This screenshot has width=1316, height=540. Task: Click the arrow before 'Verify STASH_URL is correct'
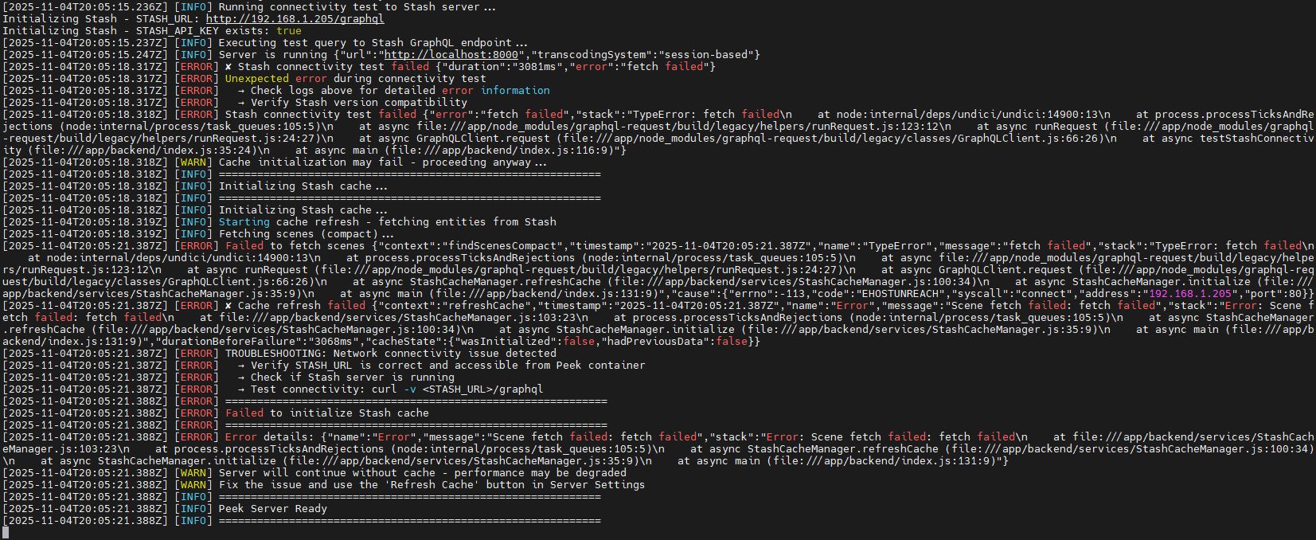click(241, 366)
